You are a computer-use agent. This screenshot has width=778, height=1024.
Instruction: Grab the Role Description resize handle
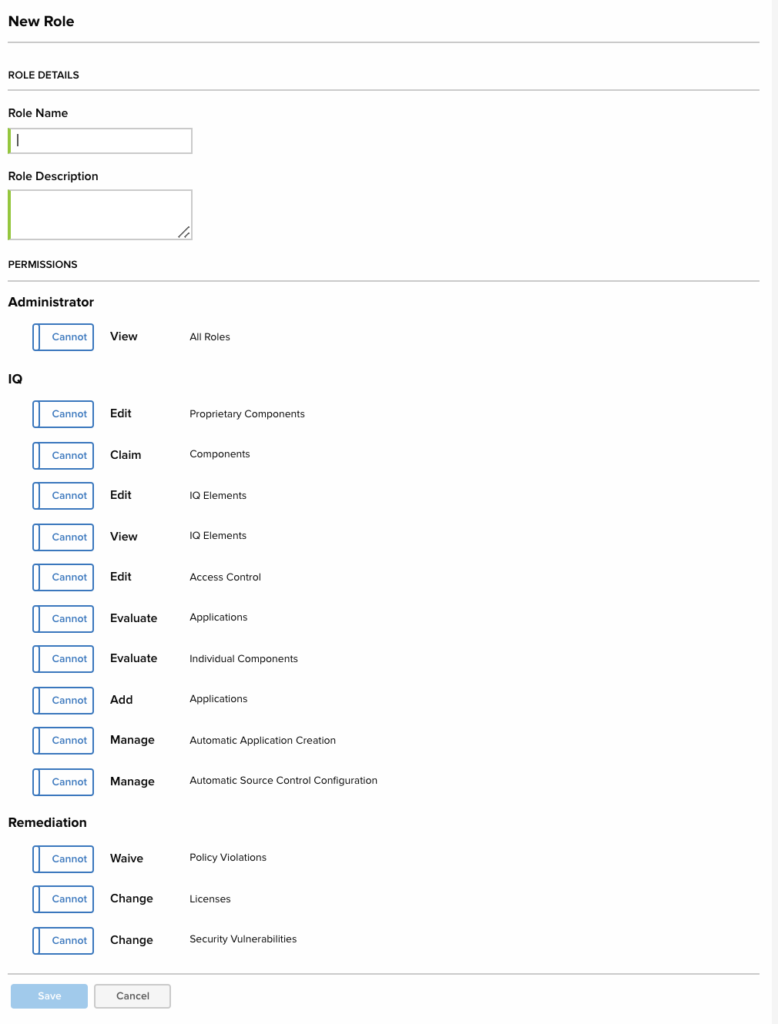coord(184,233)
